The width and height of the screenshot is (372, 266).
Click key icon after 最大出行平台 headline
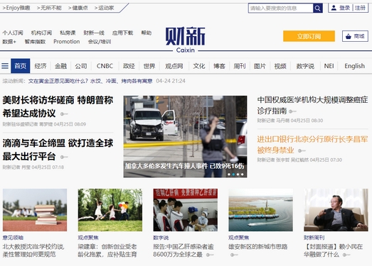point(64,157)
